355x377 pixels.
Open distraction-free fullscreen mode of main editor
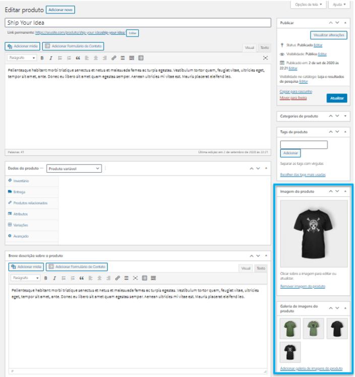click(265, 58)
